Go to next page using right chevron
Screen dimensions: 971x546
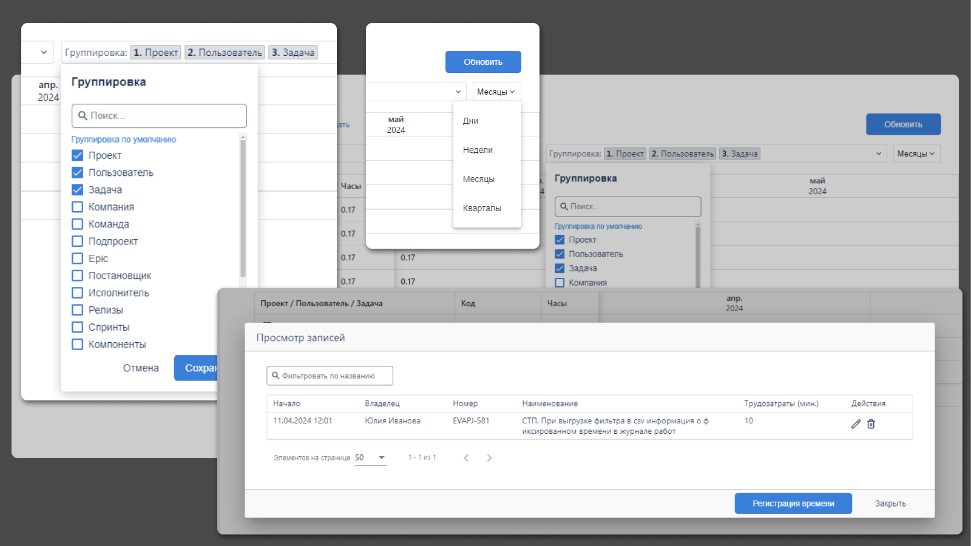489,458
